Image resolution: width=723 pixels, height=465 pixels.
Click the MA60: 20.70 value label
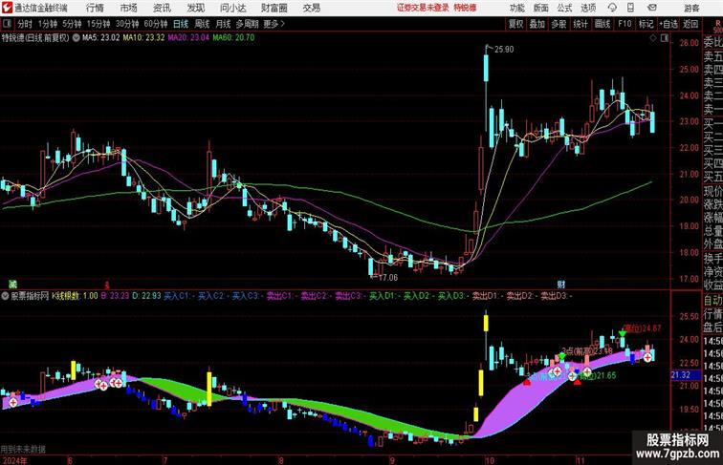coord(233,38)
